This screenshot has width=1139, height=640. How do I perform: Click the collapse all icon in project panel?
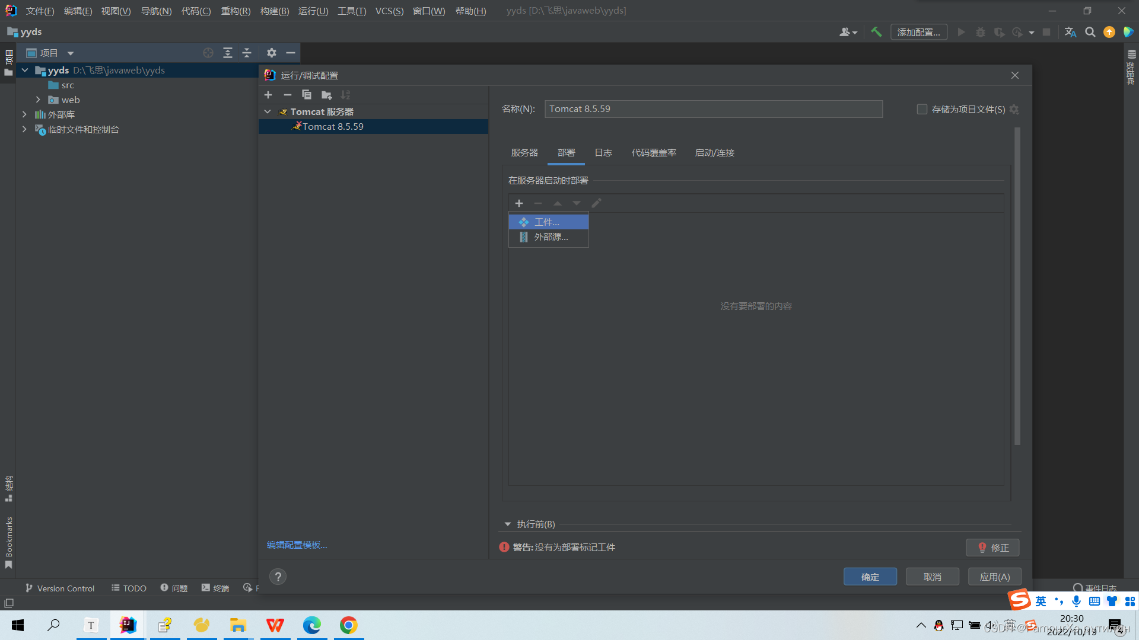pos(247,53)
